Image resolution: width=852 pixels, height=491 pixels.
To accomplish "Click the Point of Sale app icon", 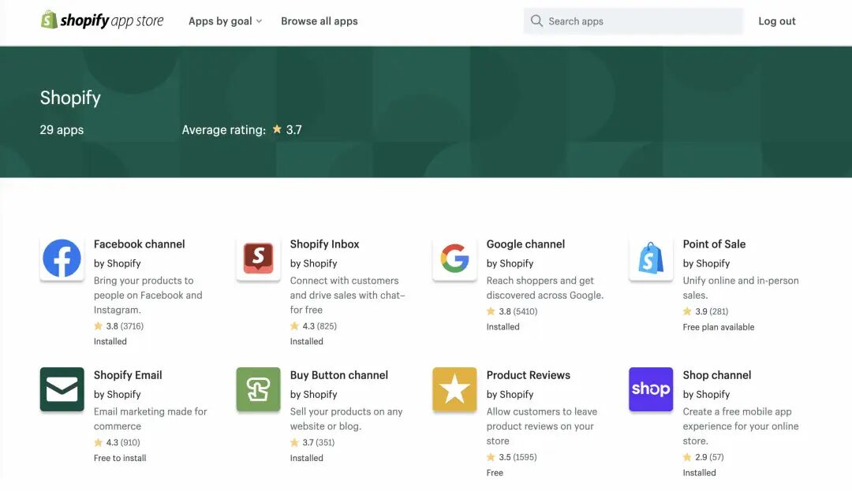I will (651, 259).
